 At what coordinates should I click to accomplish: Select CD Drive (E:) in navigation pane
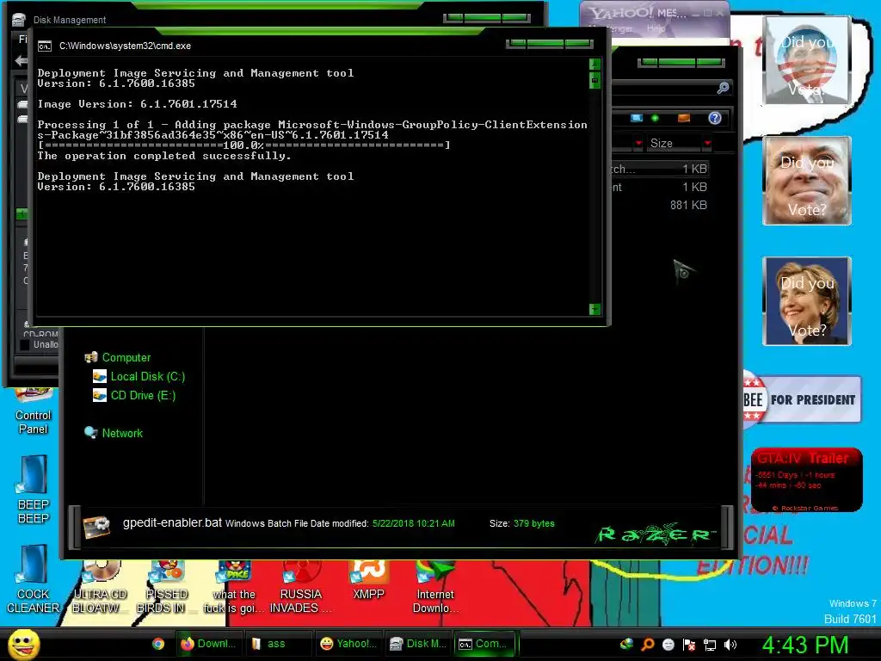pyautogui.click(x=134, y=396)
